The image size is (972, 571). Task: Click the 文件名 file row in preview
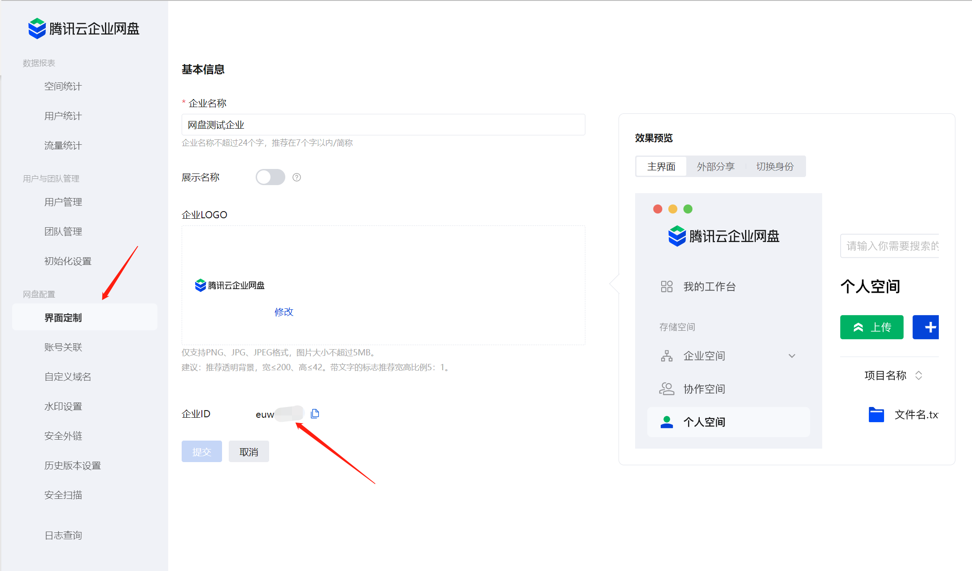pos(903,415)
